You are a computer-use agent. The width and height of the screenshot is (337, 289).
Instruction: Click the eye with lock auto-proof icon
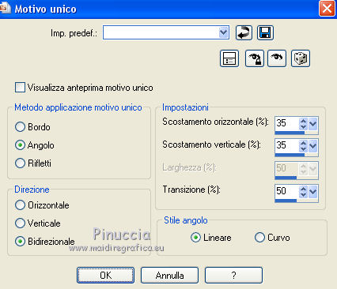pyautogui.click(x=254, y=58)
